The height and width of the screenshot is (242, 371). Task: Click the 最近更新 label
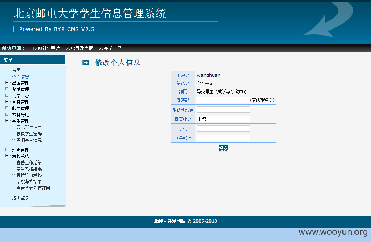[x=13, y=48]
